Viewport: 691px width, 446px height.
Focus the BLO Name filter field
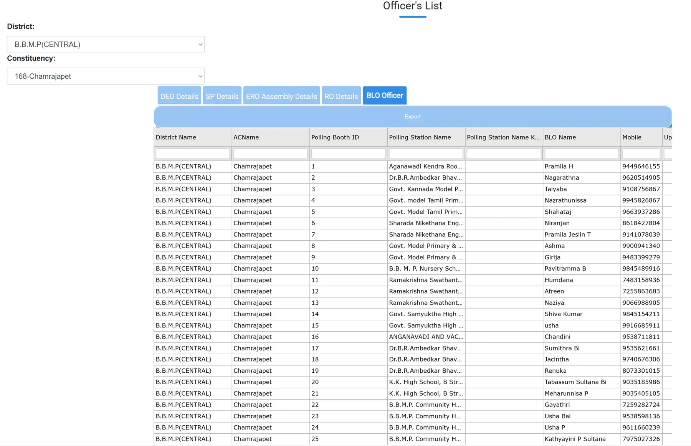(582, 154)
